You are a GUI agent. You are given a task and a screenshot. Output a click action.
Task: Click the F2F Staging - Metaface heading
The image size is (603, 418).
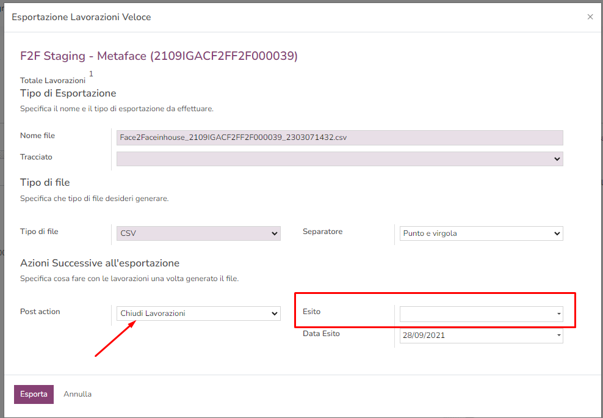pos(159,56)
